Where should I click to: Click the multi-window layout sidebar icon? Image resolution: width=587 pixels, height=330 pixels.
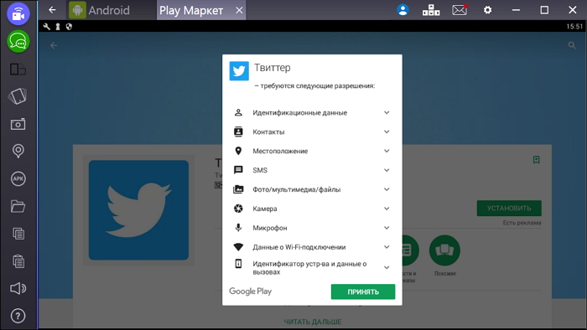pyautogui.click(x=18, y=70)
